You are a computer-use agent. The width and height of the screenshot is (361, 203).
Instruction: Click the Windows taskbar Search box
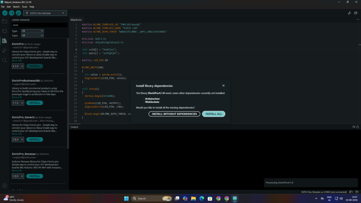pos(152,198)
